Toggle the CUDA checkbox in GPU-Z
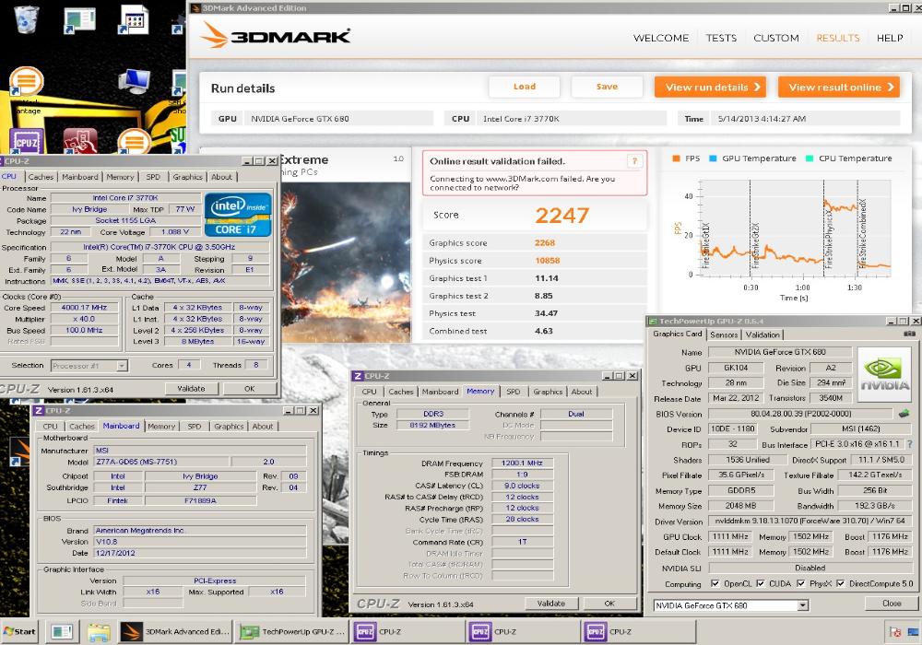922x645 pixels. (761, 583)
